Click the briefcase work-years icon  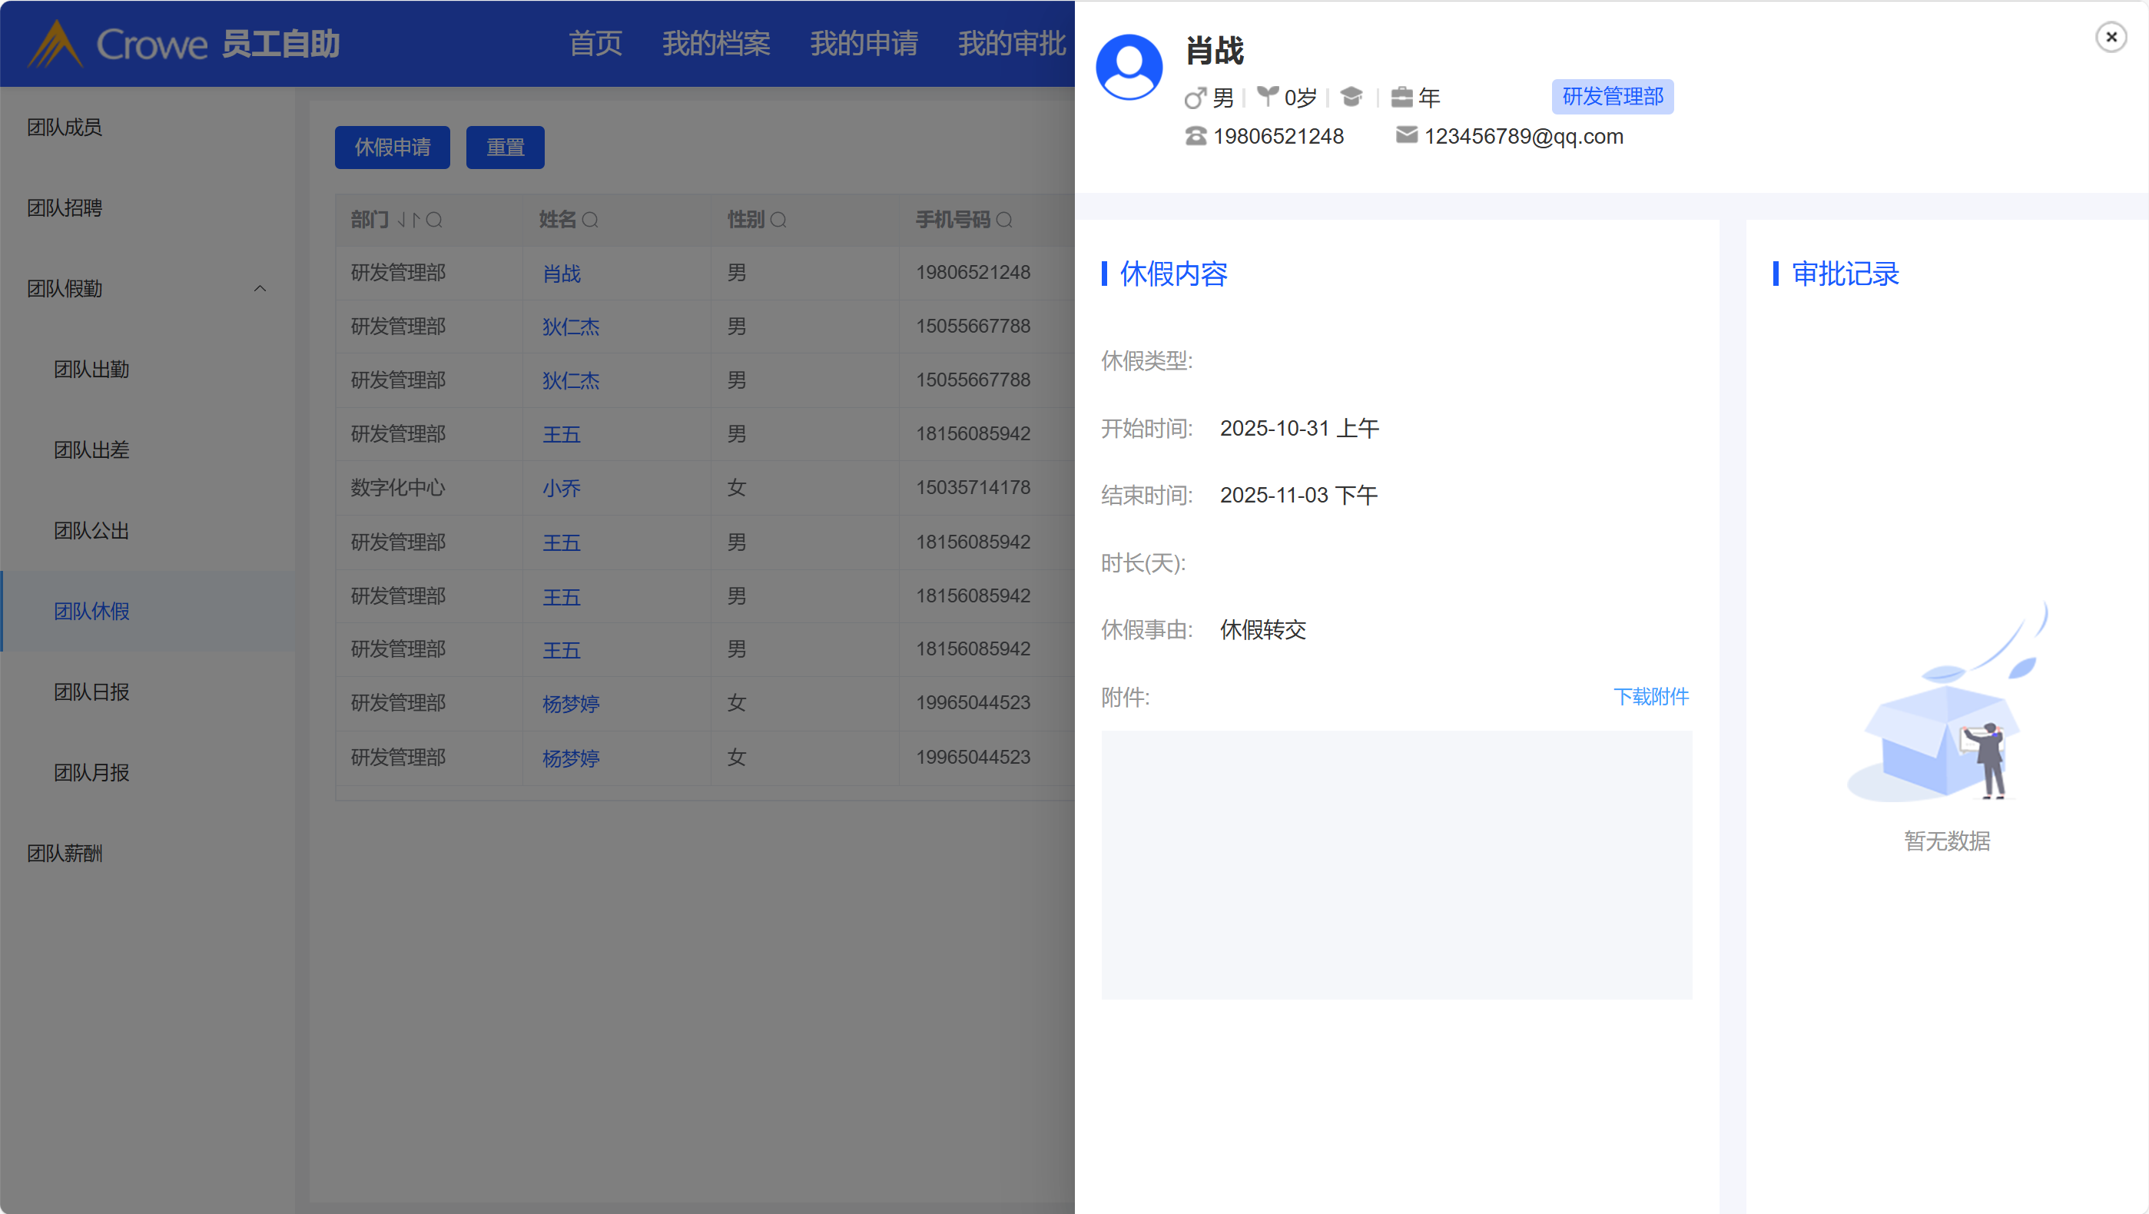(1401, 98)
